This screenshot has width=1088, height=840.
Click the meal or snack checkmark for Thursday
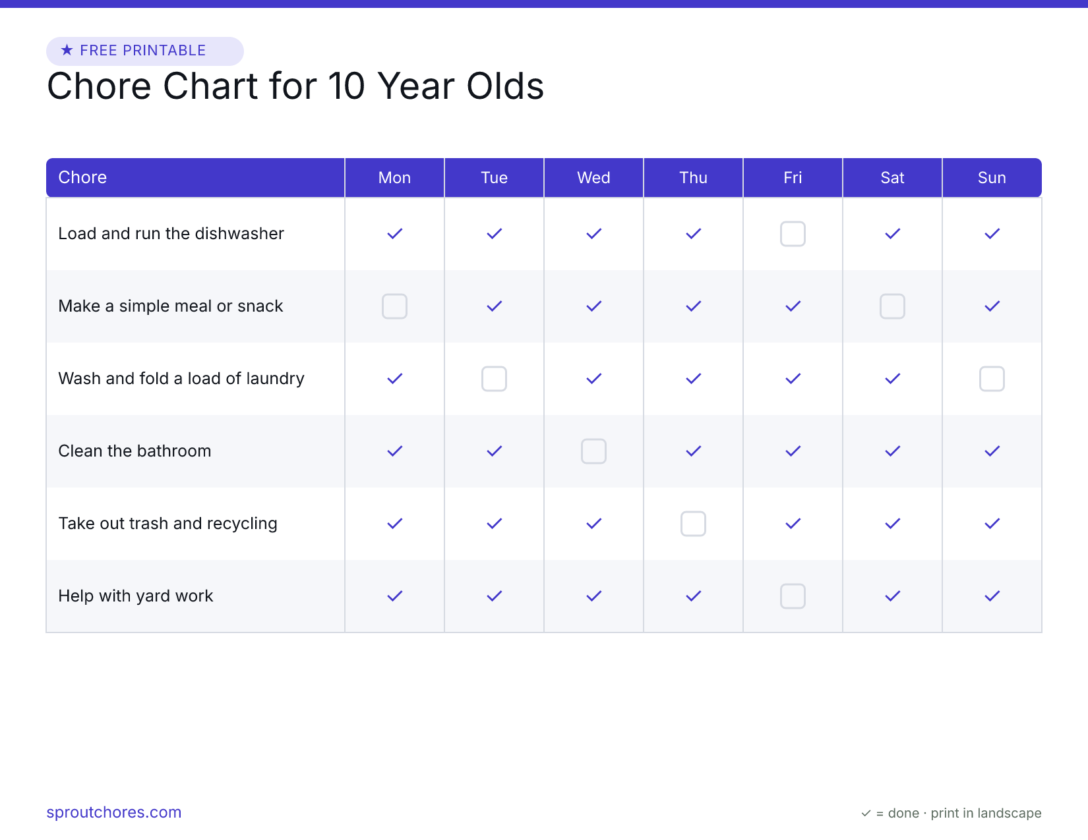(693, 306)
